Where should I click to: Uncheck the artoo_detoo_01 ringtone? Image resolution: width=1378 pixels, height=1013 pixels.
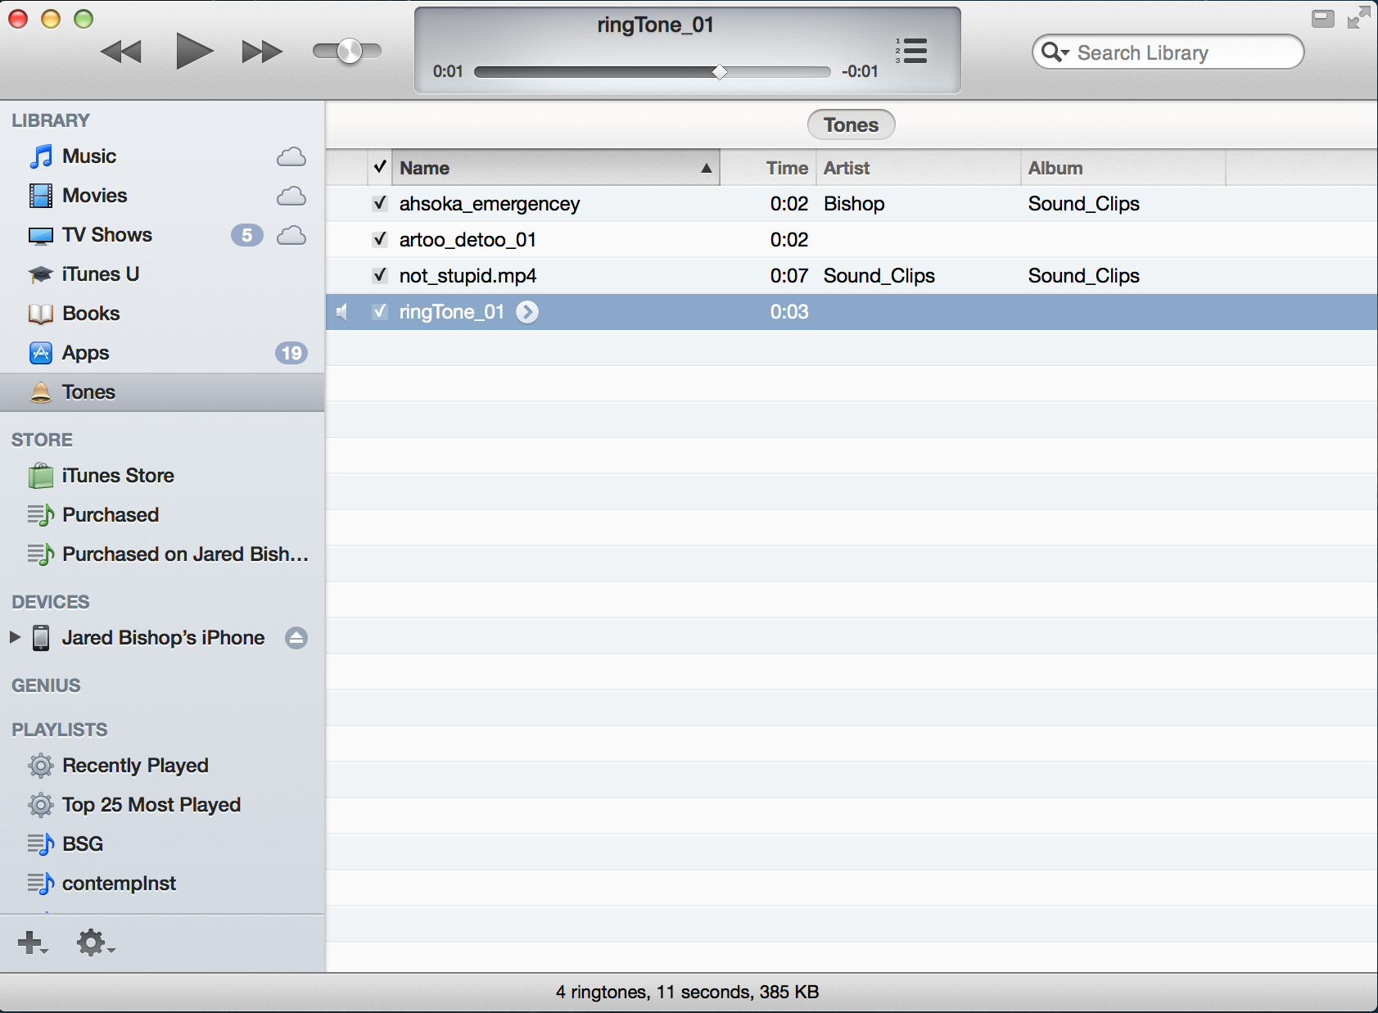[379, 239]
